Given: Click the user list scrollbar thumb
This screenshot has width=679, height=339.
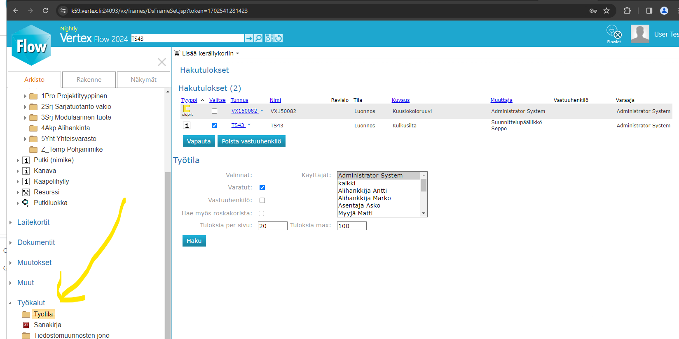Looking at the screenshot, I should click(x=424, y=185).
